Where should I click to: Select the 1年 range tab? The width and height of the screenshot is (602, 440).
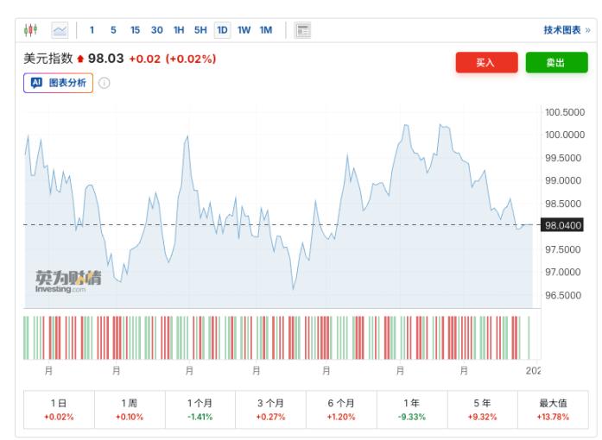[x=411, y=409]
